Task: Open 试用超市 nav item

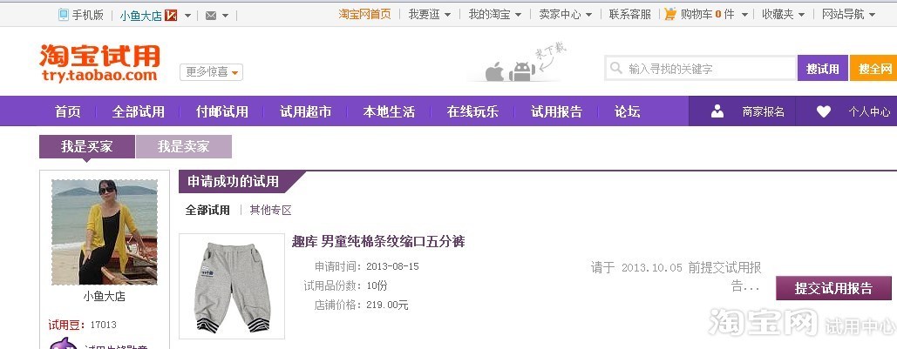Action: [x=305, y=111]
